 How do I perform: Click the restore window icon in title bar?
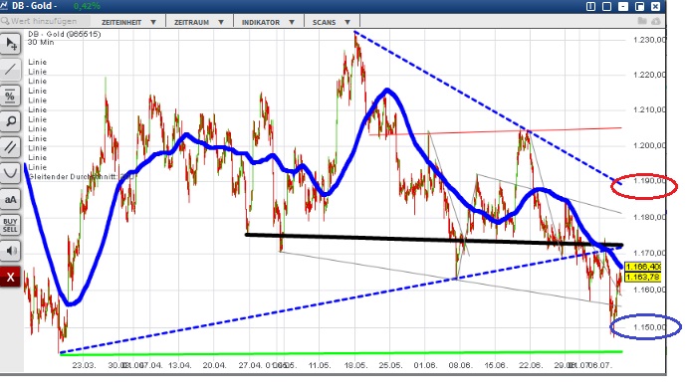pos(639,6)
